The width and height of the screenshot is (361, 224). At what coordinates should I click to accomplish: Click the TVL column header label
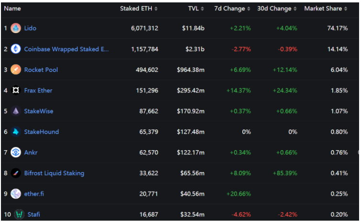pos(193,9)
